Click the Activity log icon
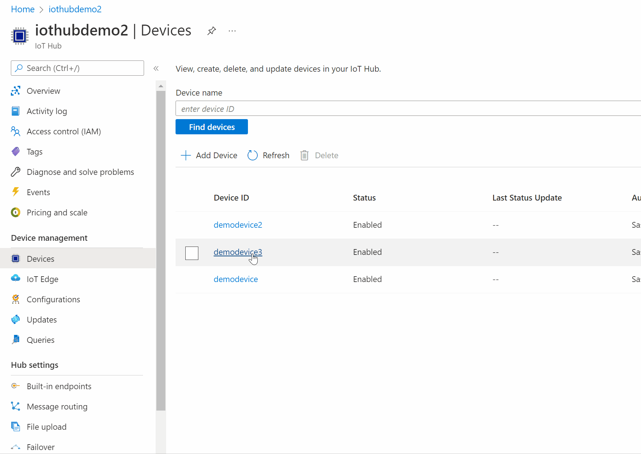Screen dimensions: 641x454 tap(16, 111)
